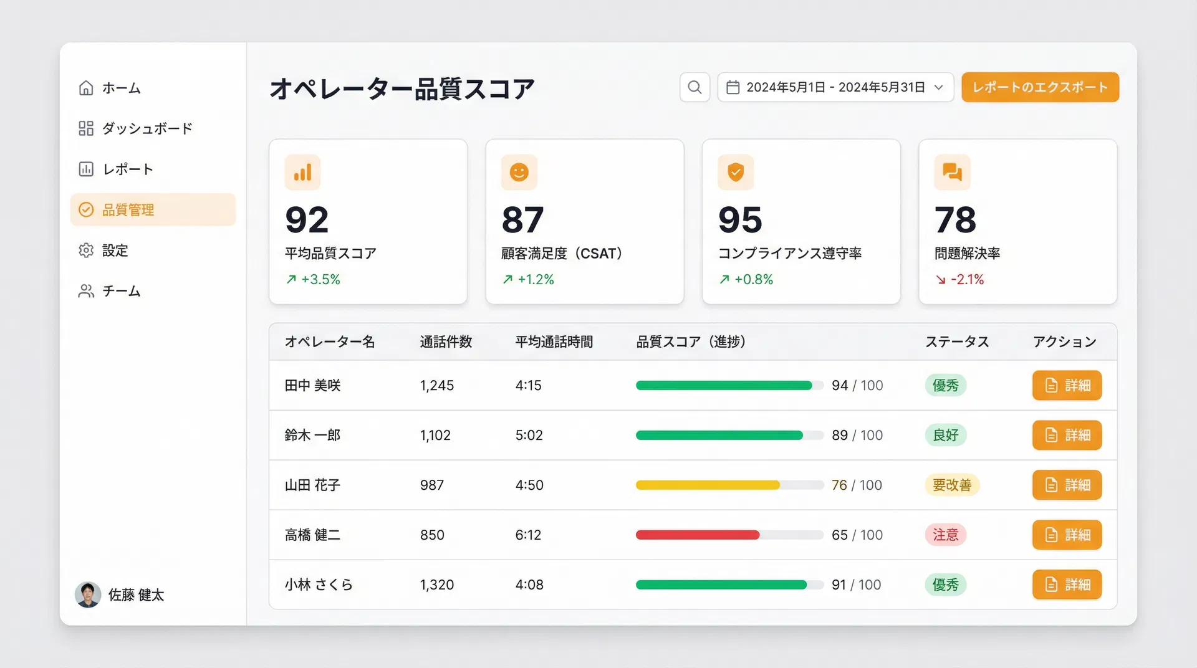Click the bar chart icon on 平均品質スコア card
This screenshot has width=1197, height=668.
pyautogui.click(x=302, y=172)
